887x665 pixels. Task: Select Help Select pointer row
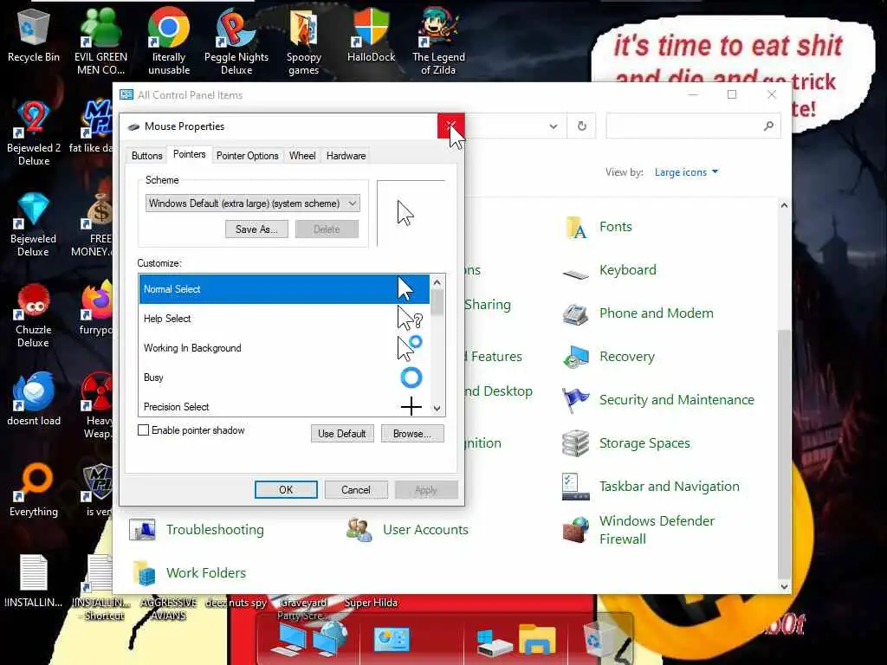point(284,319)
